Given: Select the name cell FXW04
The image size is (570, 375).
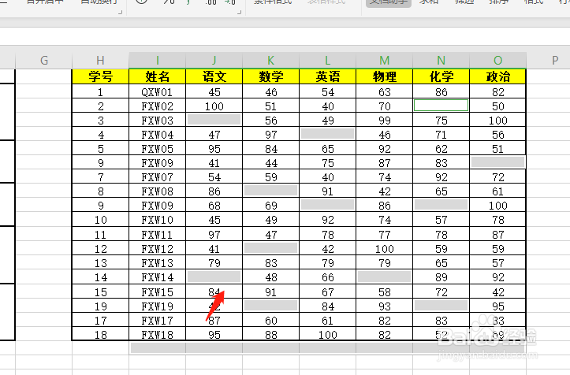Looking at the screenshot, I should click(158, 135).
